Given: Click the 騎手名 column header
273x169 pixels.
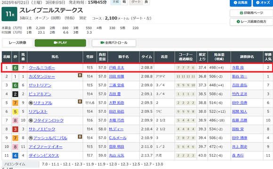Looking at the screenshot, I should point(124,57).
